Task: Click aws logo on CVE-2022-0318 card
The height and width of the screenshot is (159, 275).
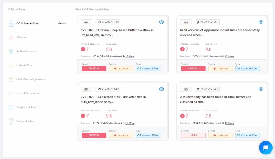Action: click(86, 22)
